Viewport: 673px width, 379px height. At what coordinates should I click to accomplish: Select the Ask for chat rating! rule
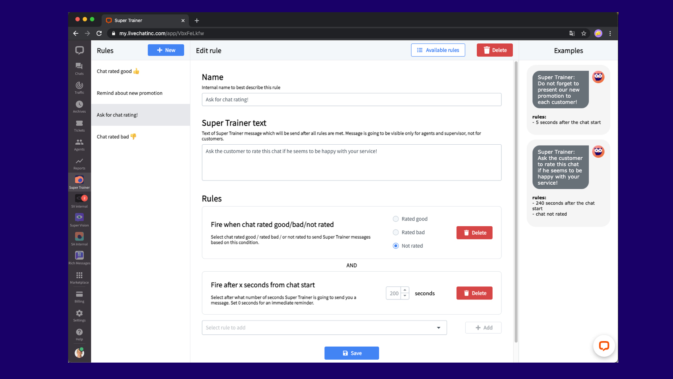click(140, 115)
